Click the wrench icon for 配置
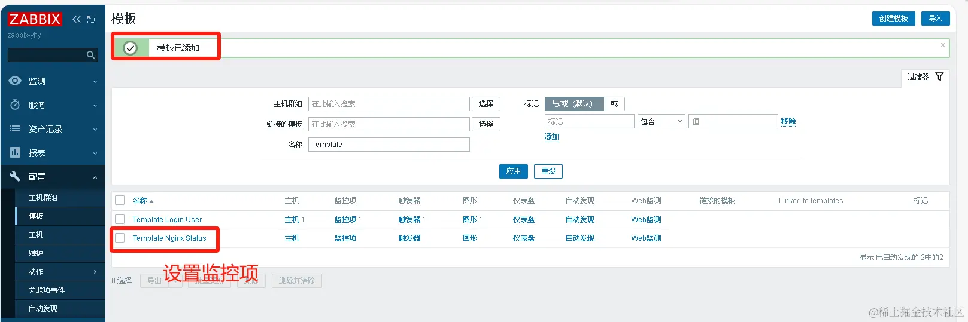 click(x=15, y=176)
